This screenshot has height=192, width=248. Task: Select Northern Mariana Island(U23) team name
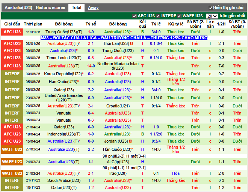[118, 66]
